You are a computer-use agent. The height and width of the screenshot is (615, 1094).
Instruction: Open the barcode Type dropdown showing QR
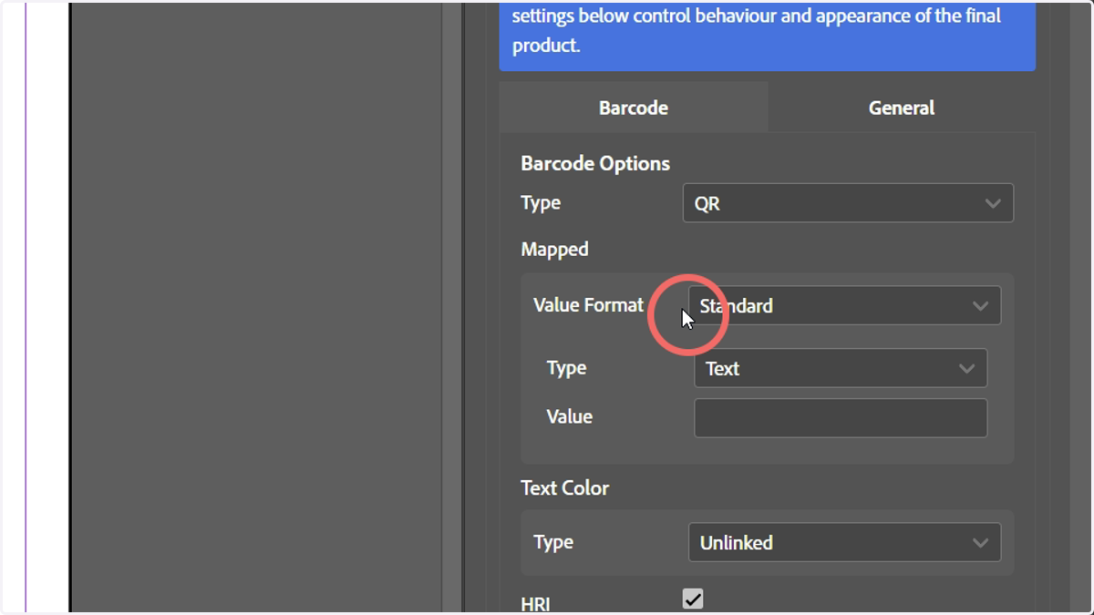point(848,203)
